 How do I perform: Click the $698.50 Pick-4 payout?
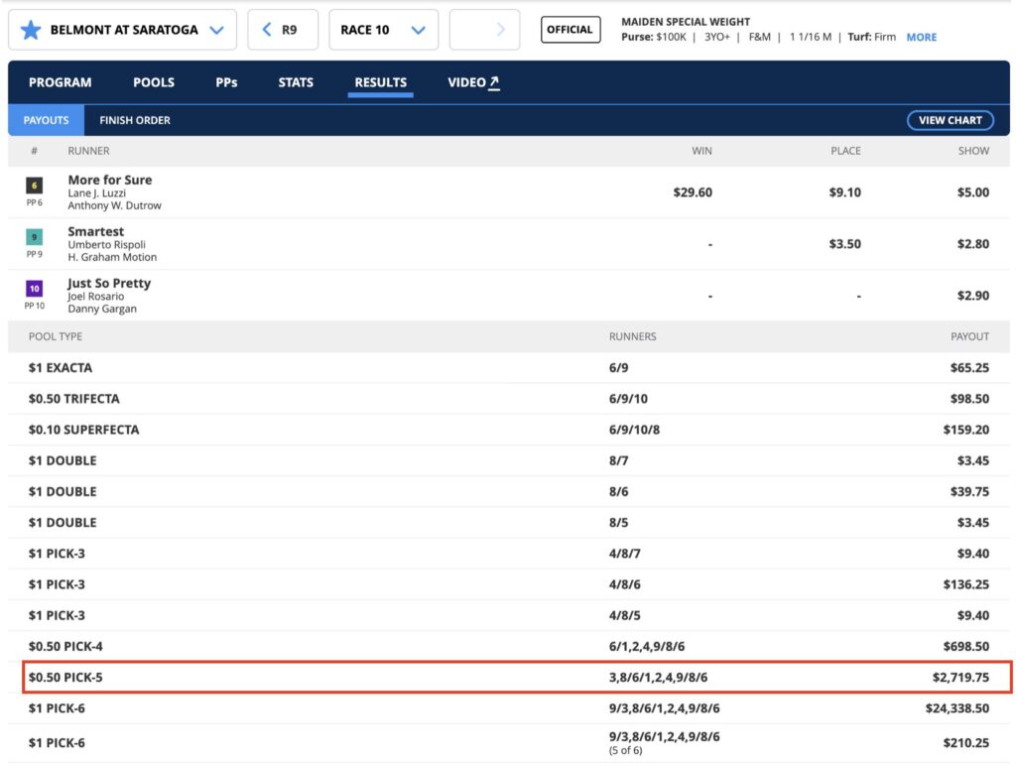(x=966, y=646)
